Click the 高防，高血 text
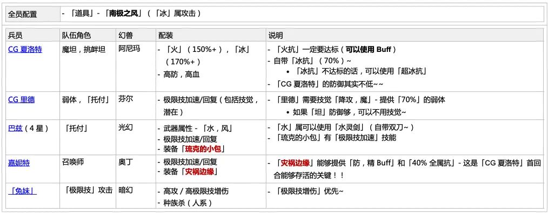The width and height of the screenshot is (548, 213). pyautogui.click(x=182, y=75)
